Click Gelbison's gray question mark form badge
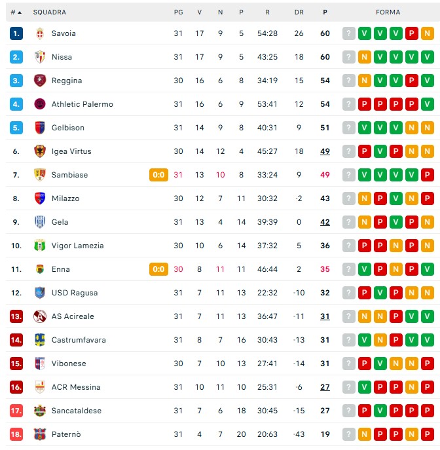440x450 pixels. 349,128
